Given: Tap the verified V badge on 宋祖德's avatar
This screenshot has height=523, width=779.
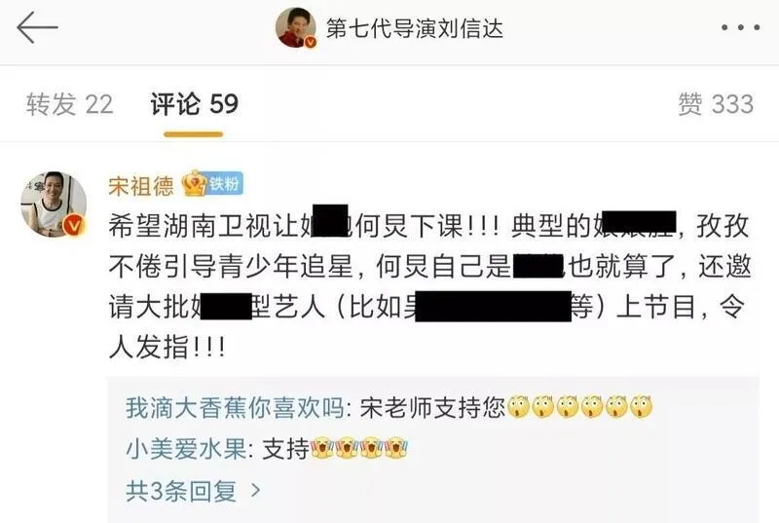Looking at the screenshot, I should click(x=74, y=226).
